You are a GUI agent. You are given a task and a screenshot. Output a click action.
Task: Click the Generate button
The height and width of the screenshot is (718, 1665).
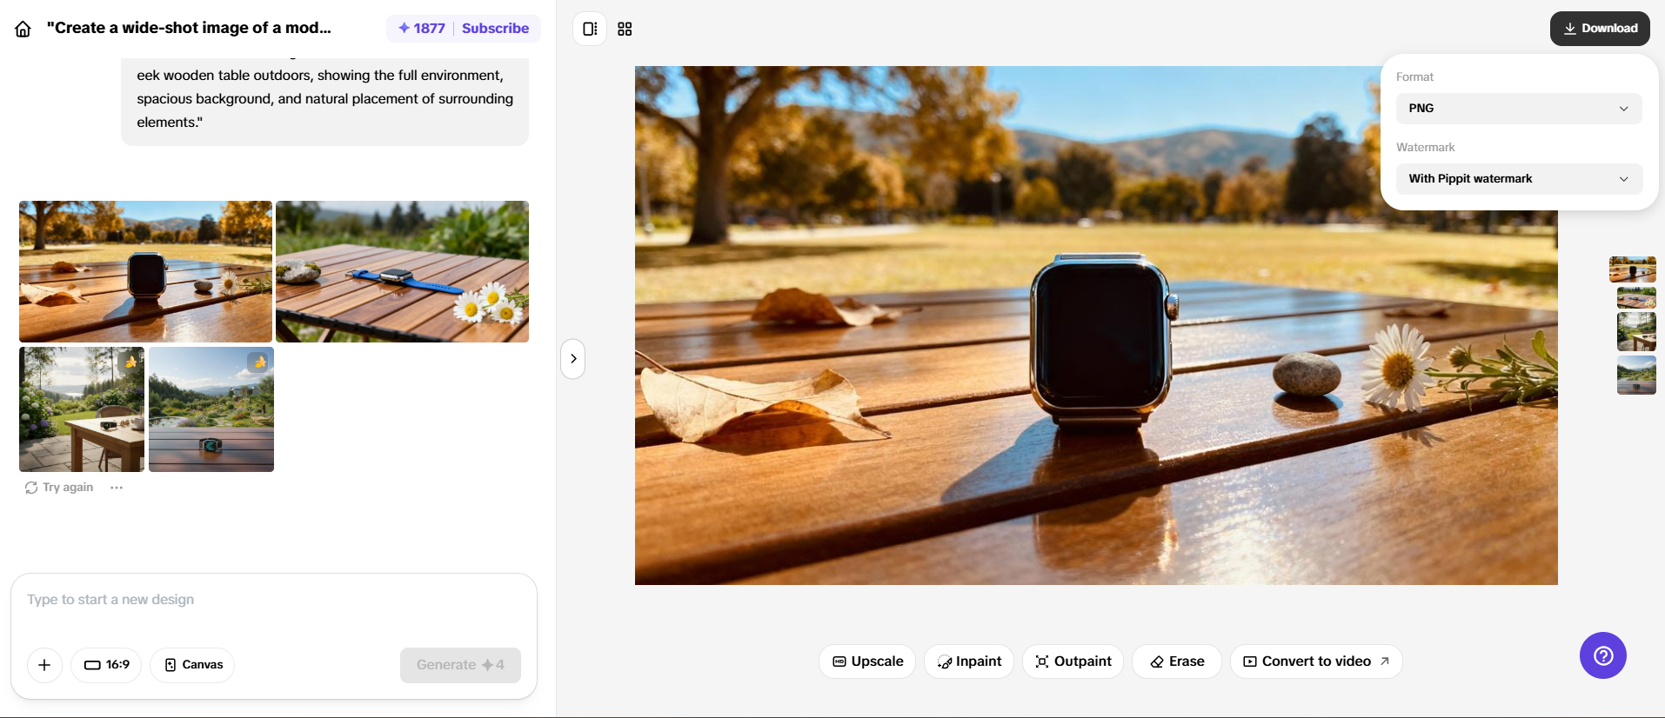click(x=460, y=665)
